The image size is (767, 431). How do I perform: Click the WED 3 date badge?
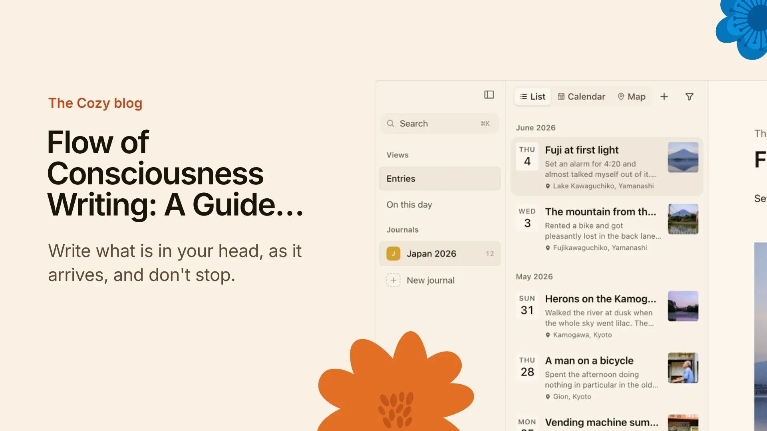[527, 218]
